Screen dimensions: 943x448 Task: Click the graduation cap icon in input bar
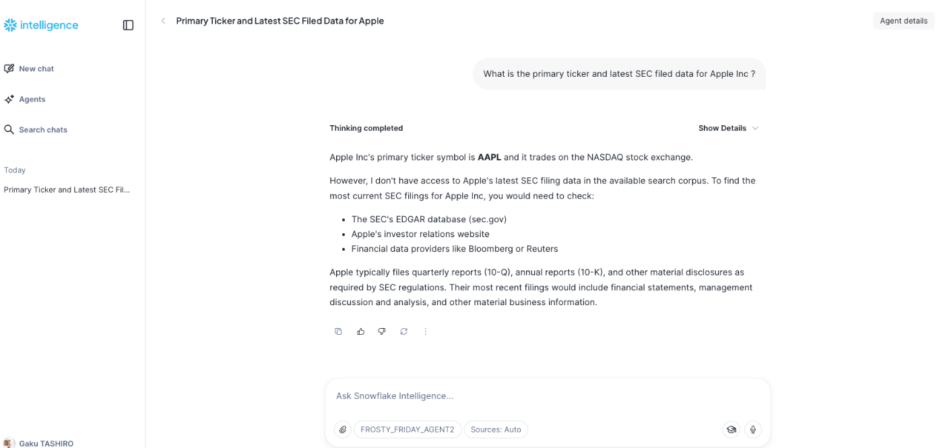pyautogui.click(x=731, y=429)
